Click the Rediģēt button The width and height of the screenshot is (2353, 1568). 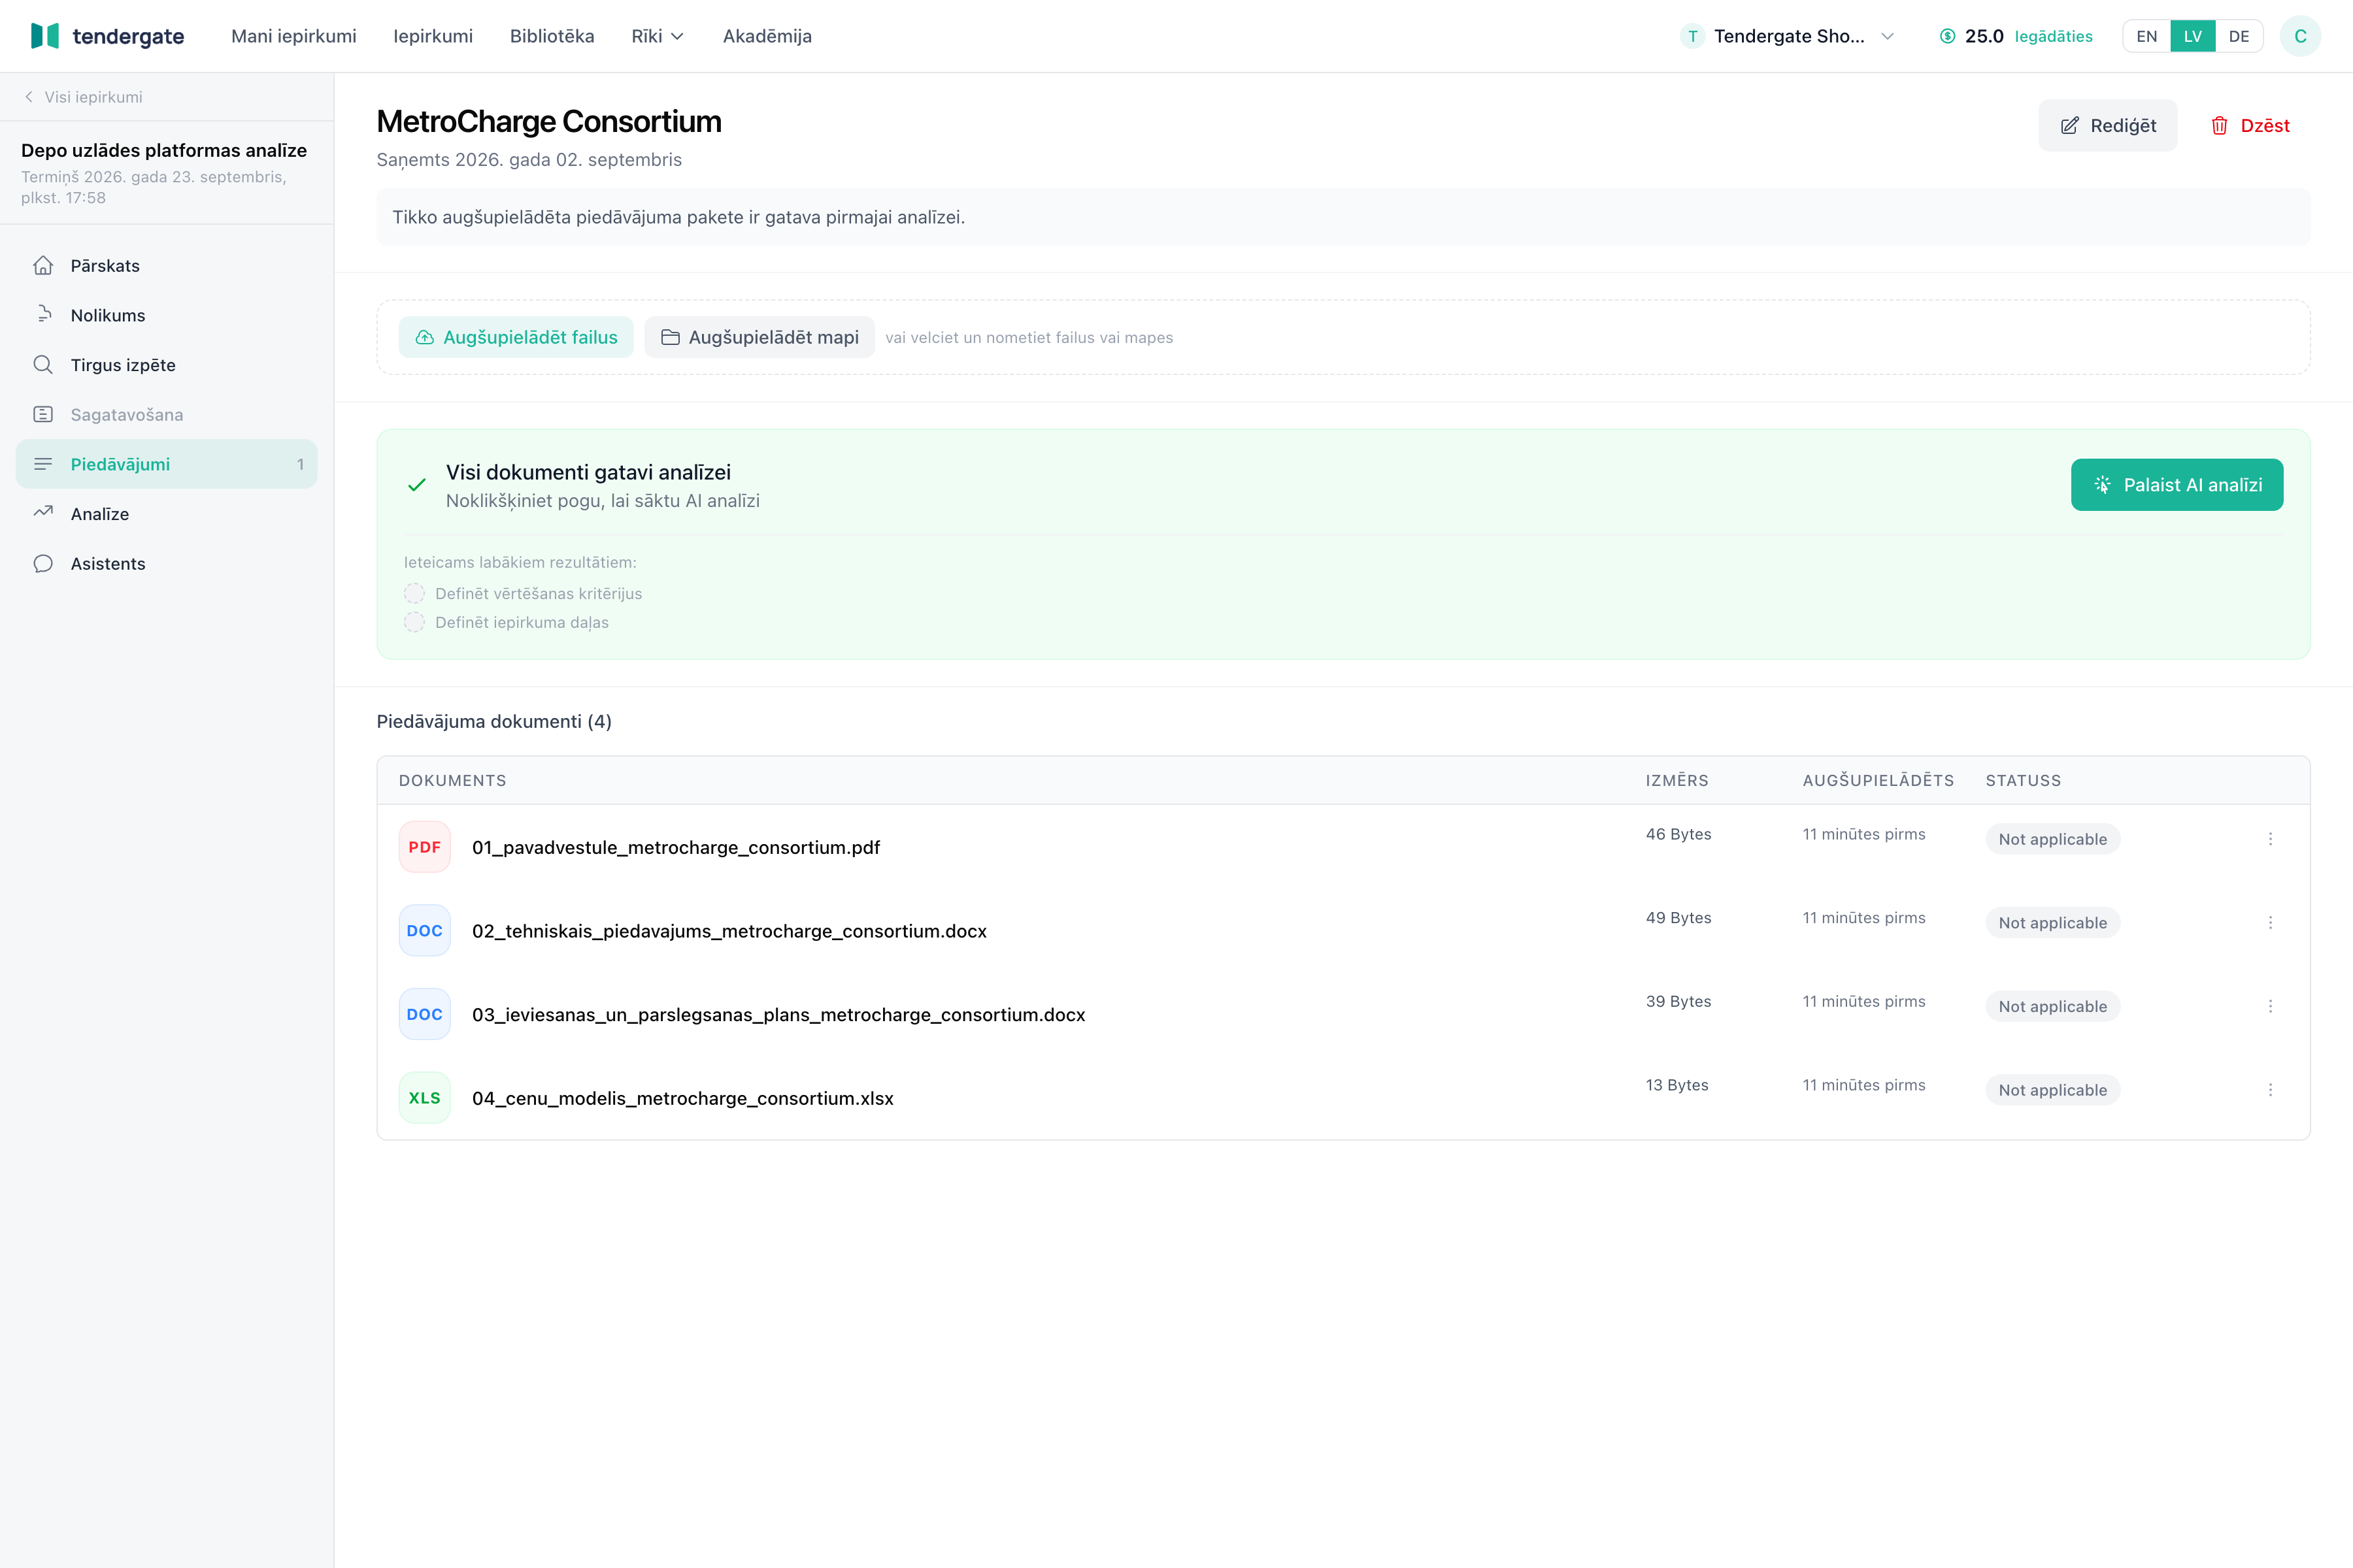[2107, 125]
